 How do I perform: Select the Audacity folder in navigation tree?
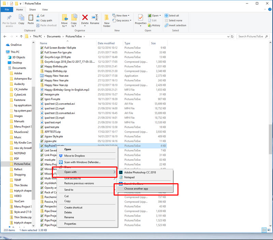pos(19,84)
